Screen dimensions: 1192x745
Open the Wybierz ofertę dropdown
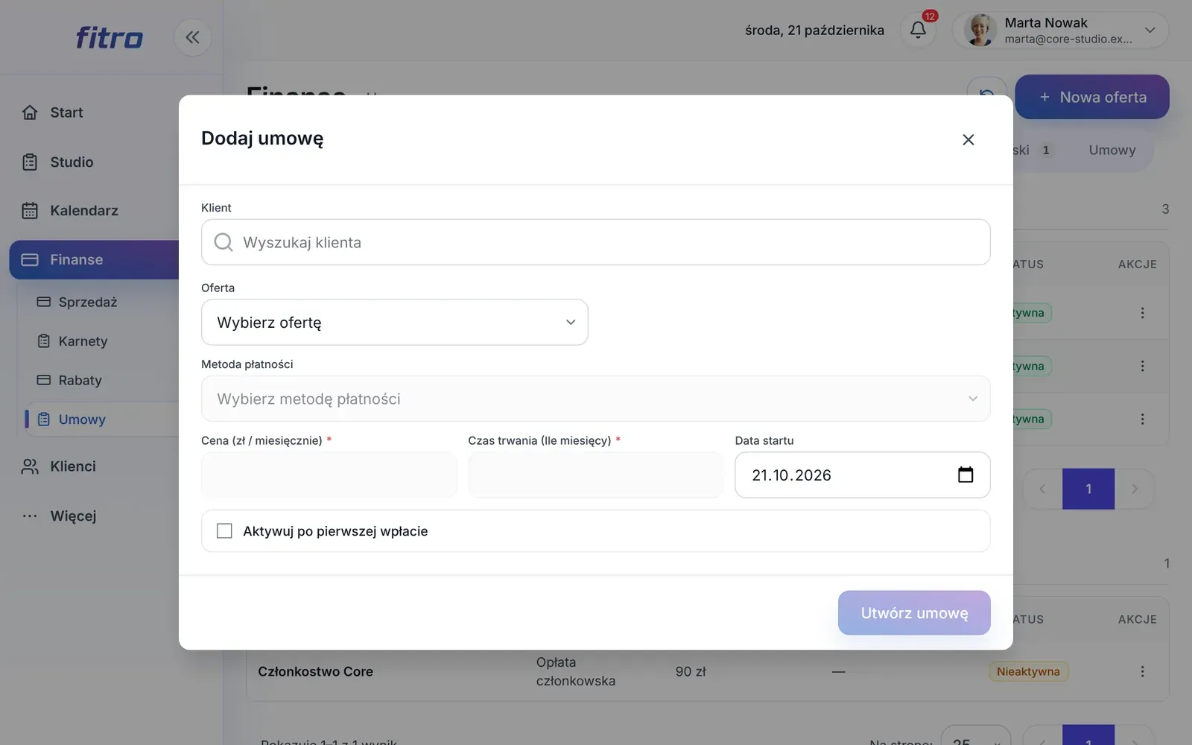click(394, 323)
